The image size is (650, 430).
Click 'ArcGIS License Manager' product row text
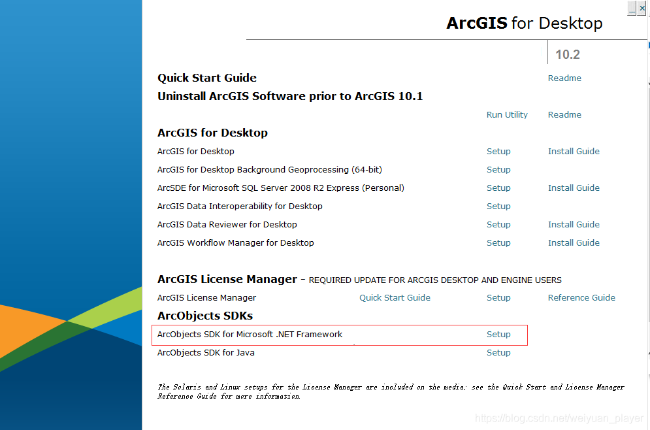(x=206, y=298)
